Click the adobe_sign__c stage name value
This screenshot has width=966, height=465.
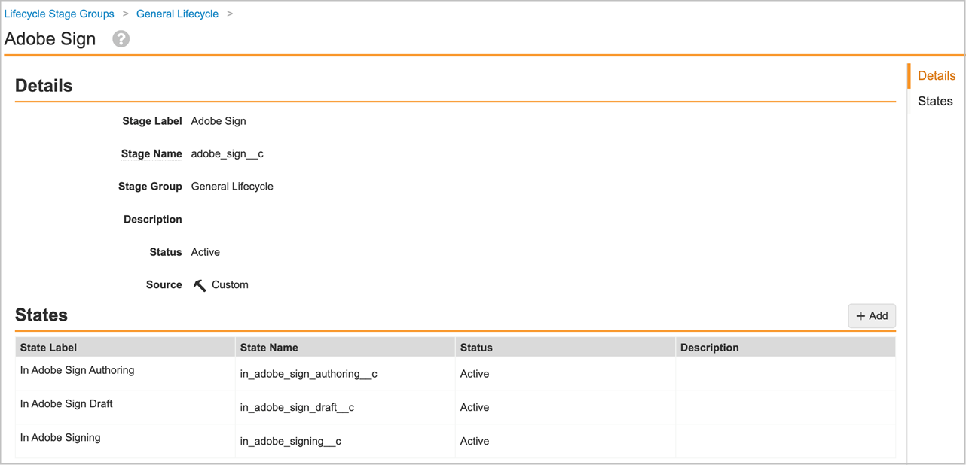tap(227, 153)
